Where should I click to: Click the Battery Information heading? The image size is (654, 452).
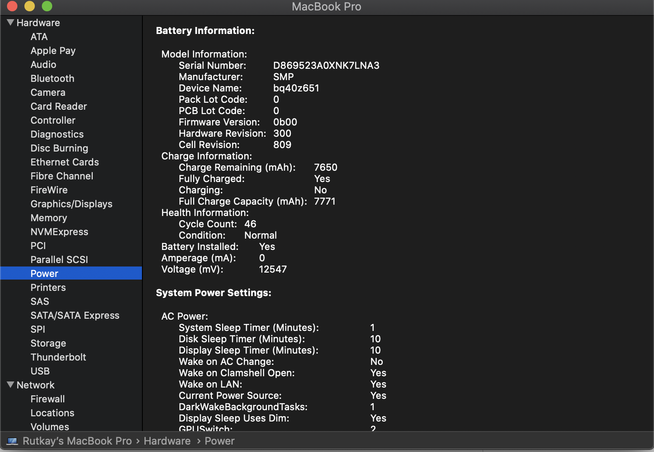pyautogui.click(x=205, y=30)
